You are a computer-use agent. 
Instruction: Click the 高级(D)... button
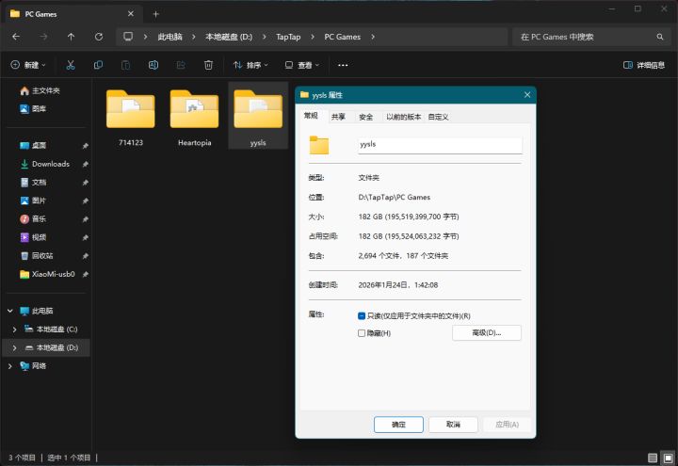(x=486, y=333)
